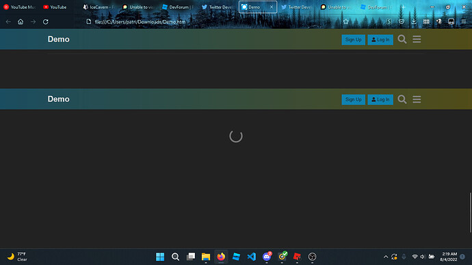Open the S extension icon in toolbar
This screenshot has height=265, width=472.
pyautogui.click(x=389, y=21)
